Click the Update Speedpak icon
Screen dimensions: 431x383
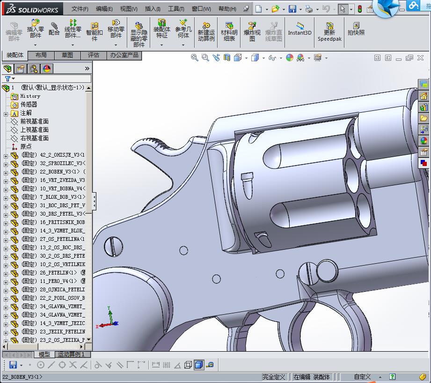pos(329,28)
